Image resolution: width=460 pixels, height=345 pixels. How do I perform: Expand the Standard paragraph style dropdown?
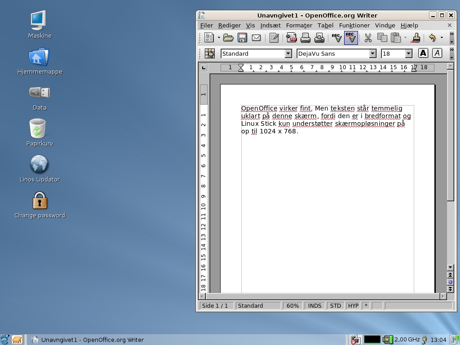[x=288, y=53]
